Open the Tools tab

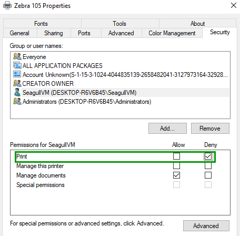point(119,24)
